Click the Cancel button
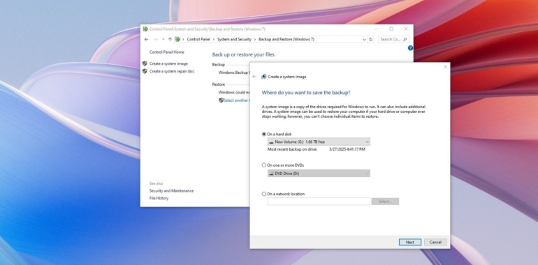 point(435,242)
